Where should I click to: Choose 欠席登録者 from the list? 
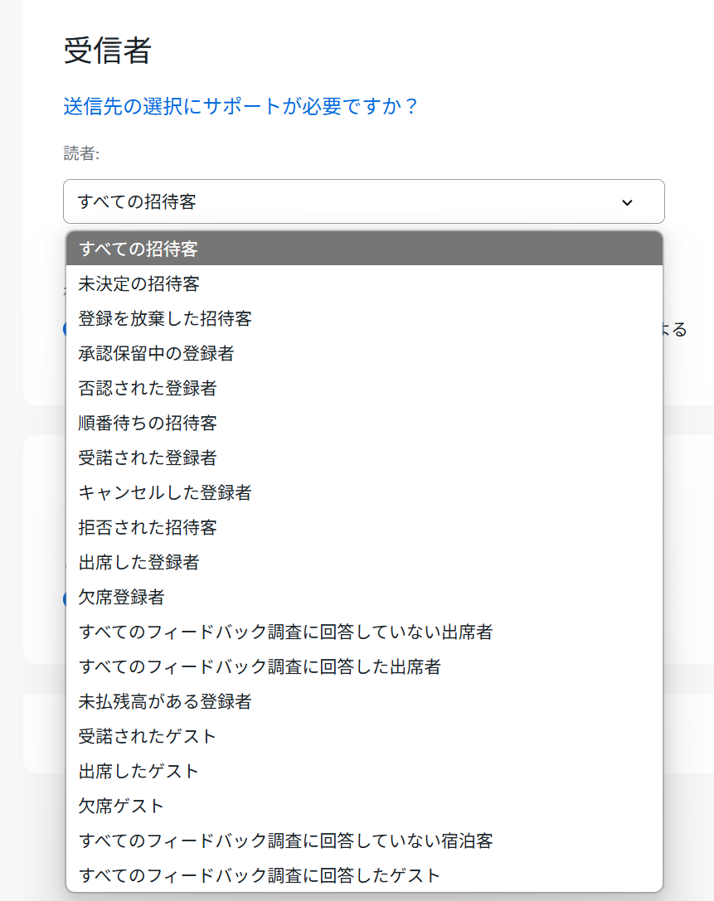tap(365, 597)
